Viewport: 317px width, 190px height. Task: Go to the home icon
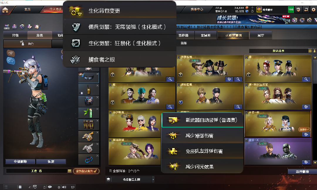click(5, 9)
